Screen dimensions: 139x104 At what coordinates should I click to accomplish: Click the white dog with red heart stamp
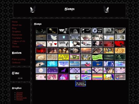52,44
